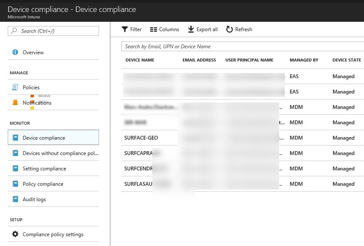Select the SURFACE-GEO device name
The width and height of the screenshot is (364, 246).
point(141,138)
